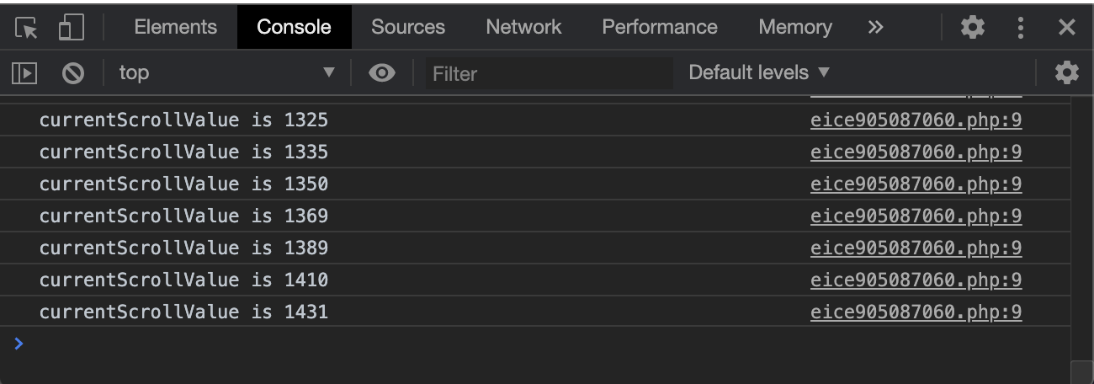Image resolution: width=1094 pixels, height=384 pixels.
Task: Clear console with the block icon
Action: (x=73, y=73)
